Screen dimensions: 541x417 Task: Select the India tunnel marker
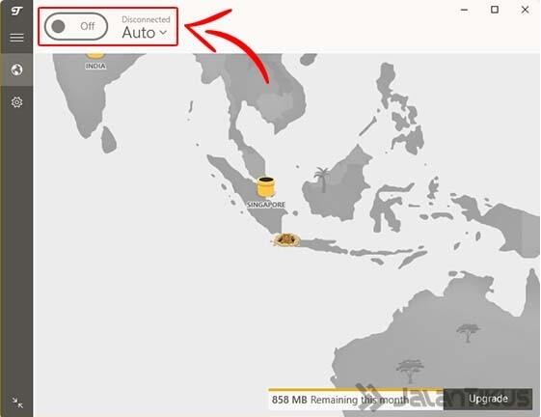[95, 56]
